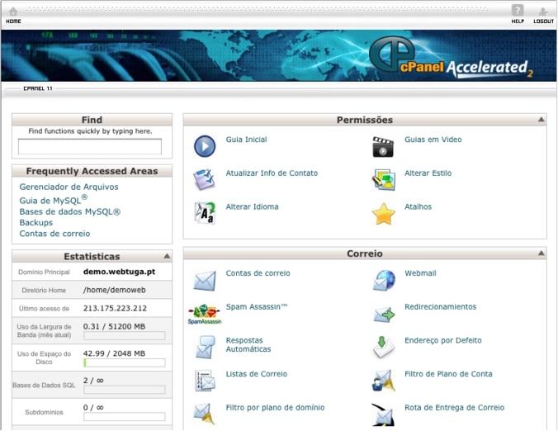Click the Redirecionamentos arrow envelope icon

385,315
